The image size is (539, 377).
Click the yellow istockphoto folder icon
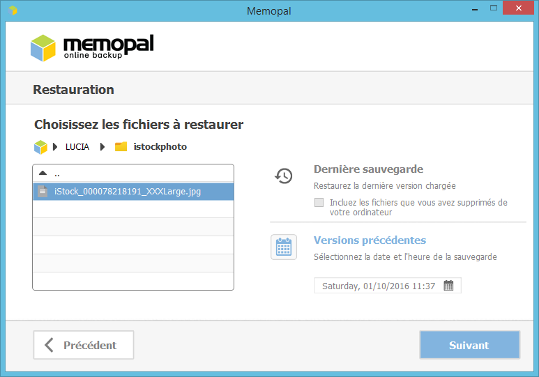(x=121, y=147)
